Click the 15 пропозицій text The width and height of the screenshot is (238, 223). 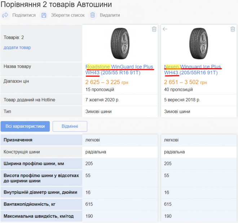point(100,89)
